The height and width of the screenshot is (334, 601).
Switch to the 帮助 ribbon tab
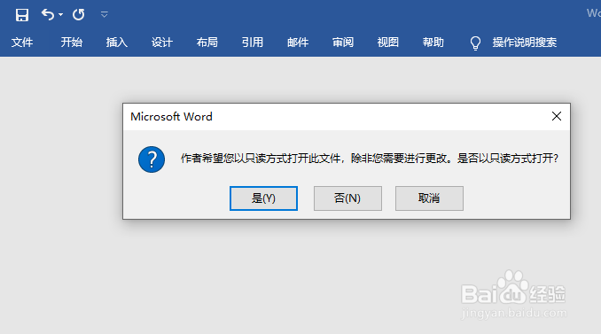433,43
